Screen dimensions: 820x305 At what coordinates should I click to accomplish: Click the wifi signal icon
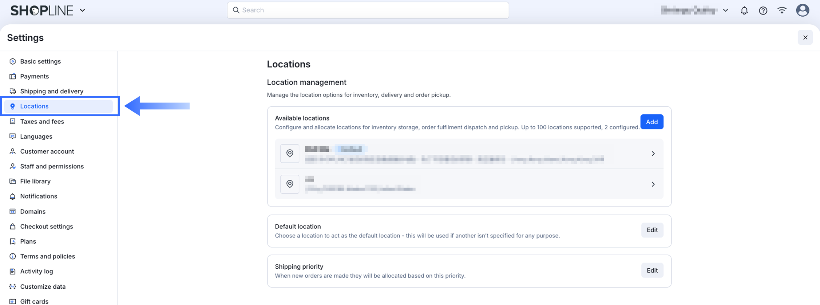782,11
